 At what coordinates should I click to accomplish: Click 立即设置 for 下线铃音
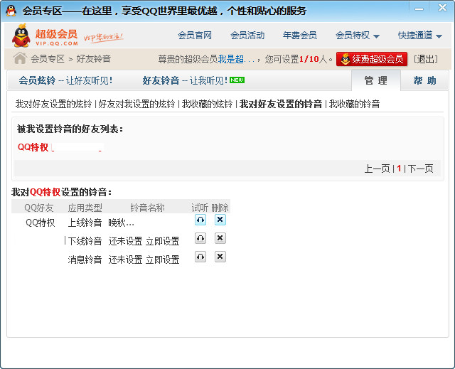coord(163,241)
